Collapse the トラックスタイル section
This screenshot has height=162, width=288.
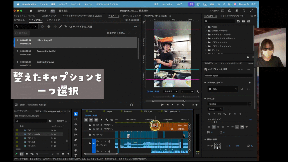coord(205,83)
